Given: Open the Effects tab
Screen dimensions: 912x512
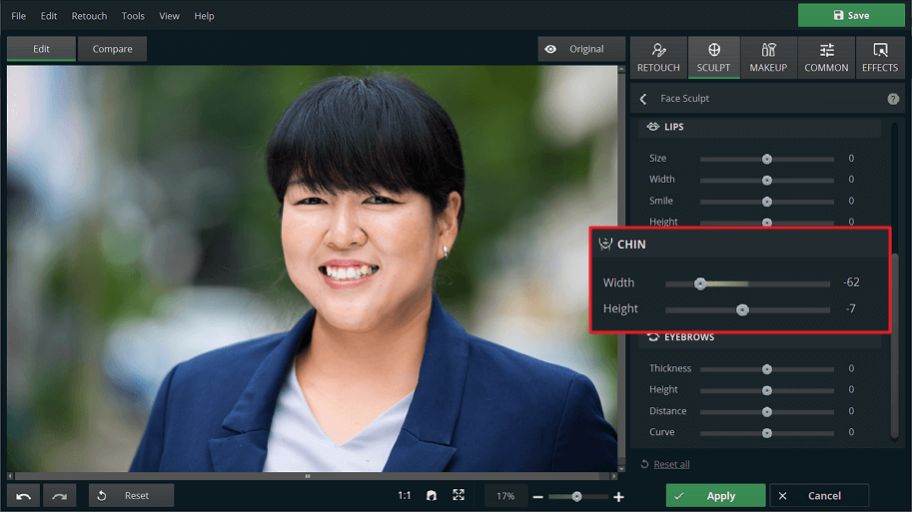Looking at the screenshot, I should pyautogui.click(x=879, y=57).
